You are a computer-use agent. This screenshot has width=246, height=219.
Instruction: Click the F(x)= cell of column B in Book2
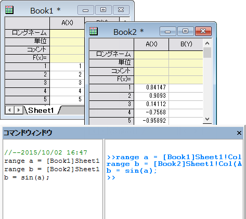click(186, 80)
